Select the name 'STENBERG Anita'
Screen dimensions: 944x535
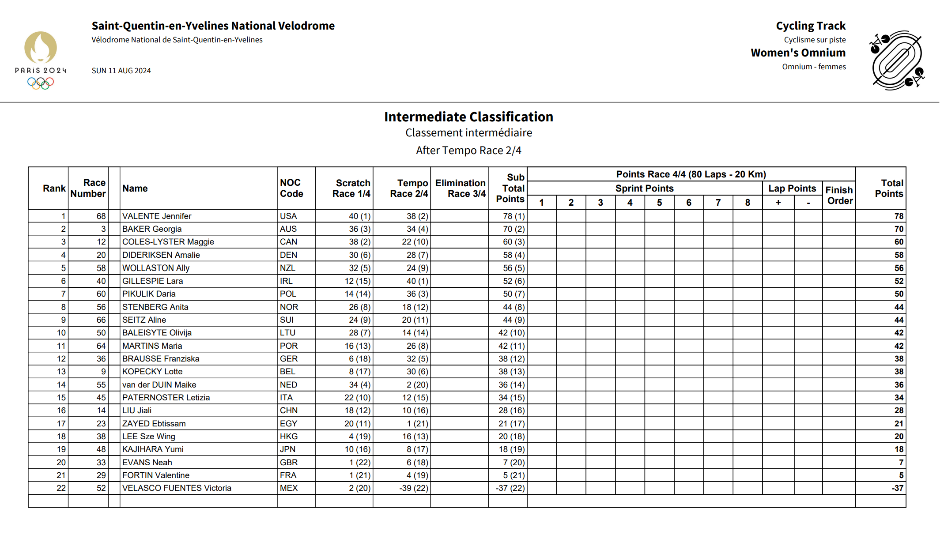pos(155,307)
